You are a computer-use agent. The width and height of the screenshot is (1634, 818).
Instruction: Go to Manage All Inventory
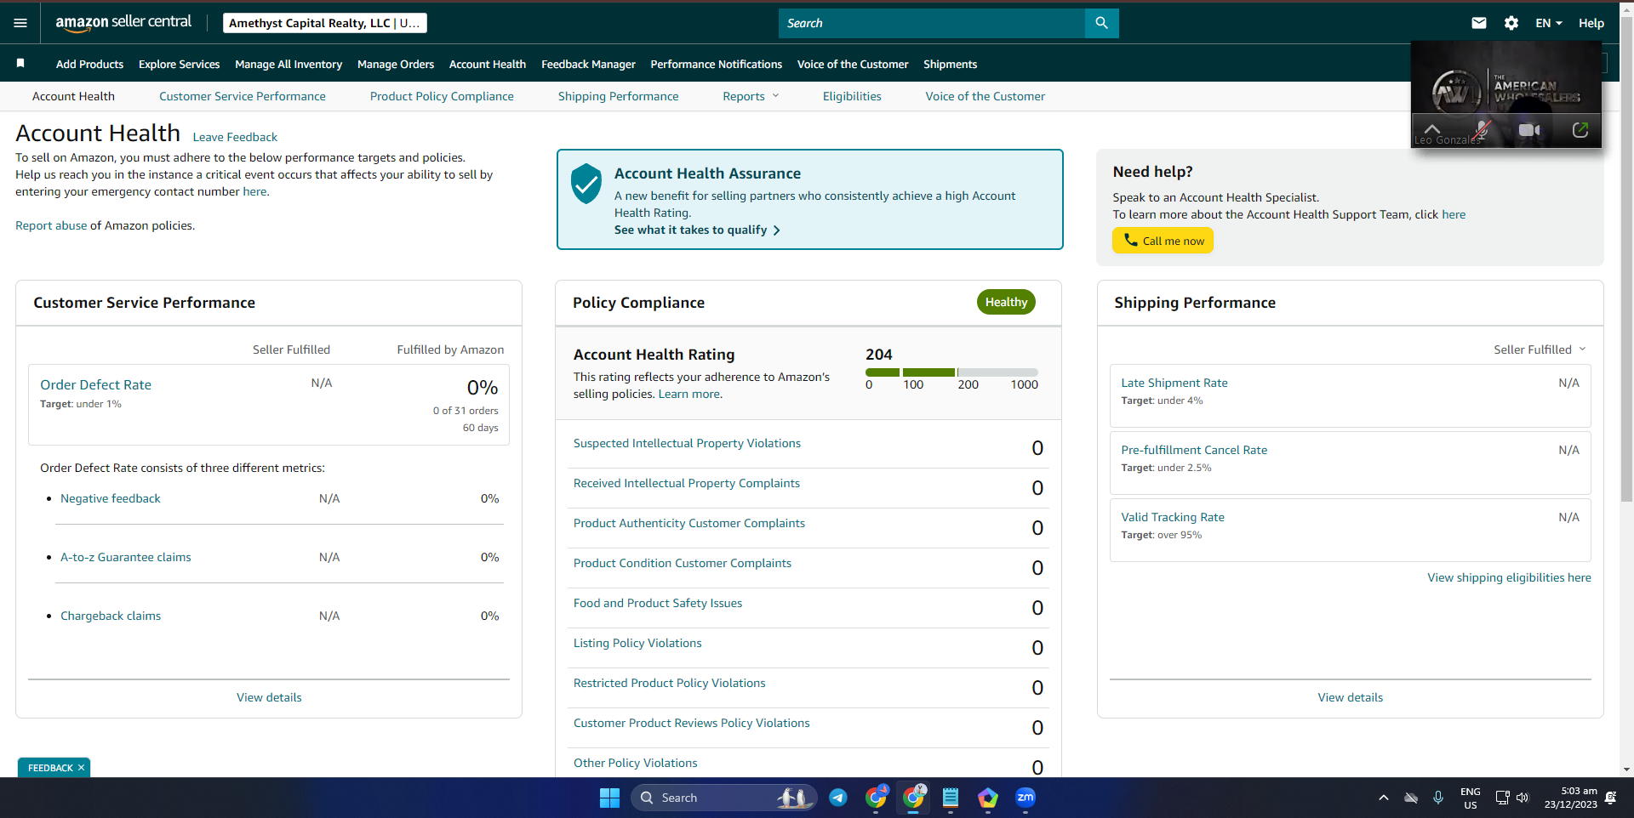coord(289,64)
